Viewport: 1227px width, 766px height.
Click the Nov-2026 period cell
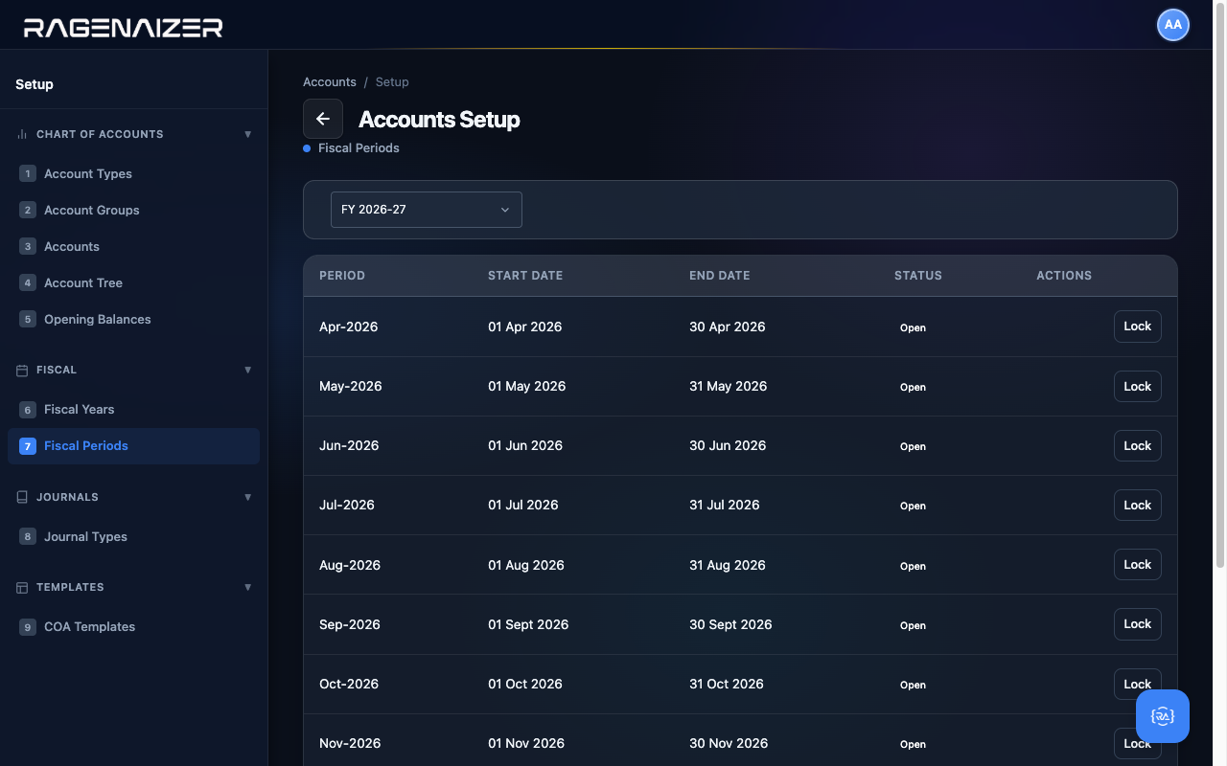[350, 743]
